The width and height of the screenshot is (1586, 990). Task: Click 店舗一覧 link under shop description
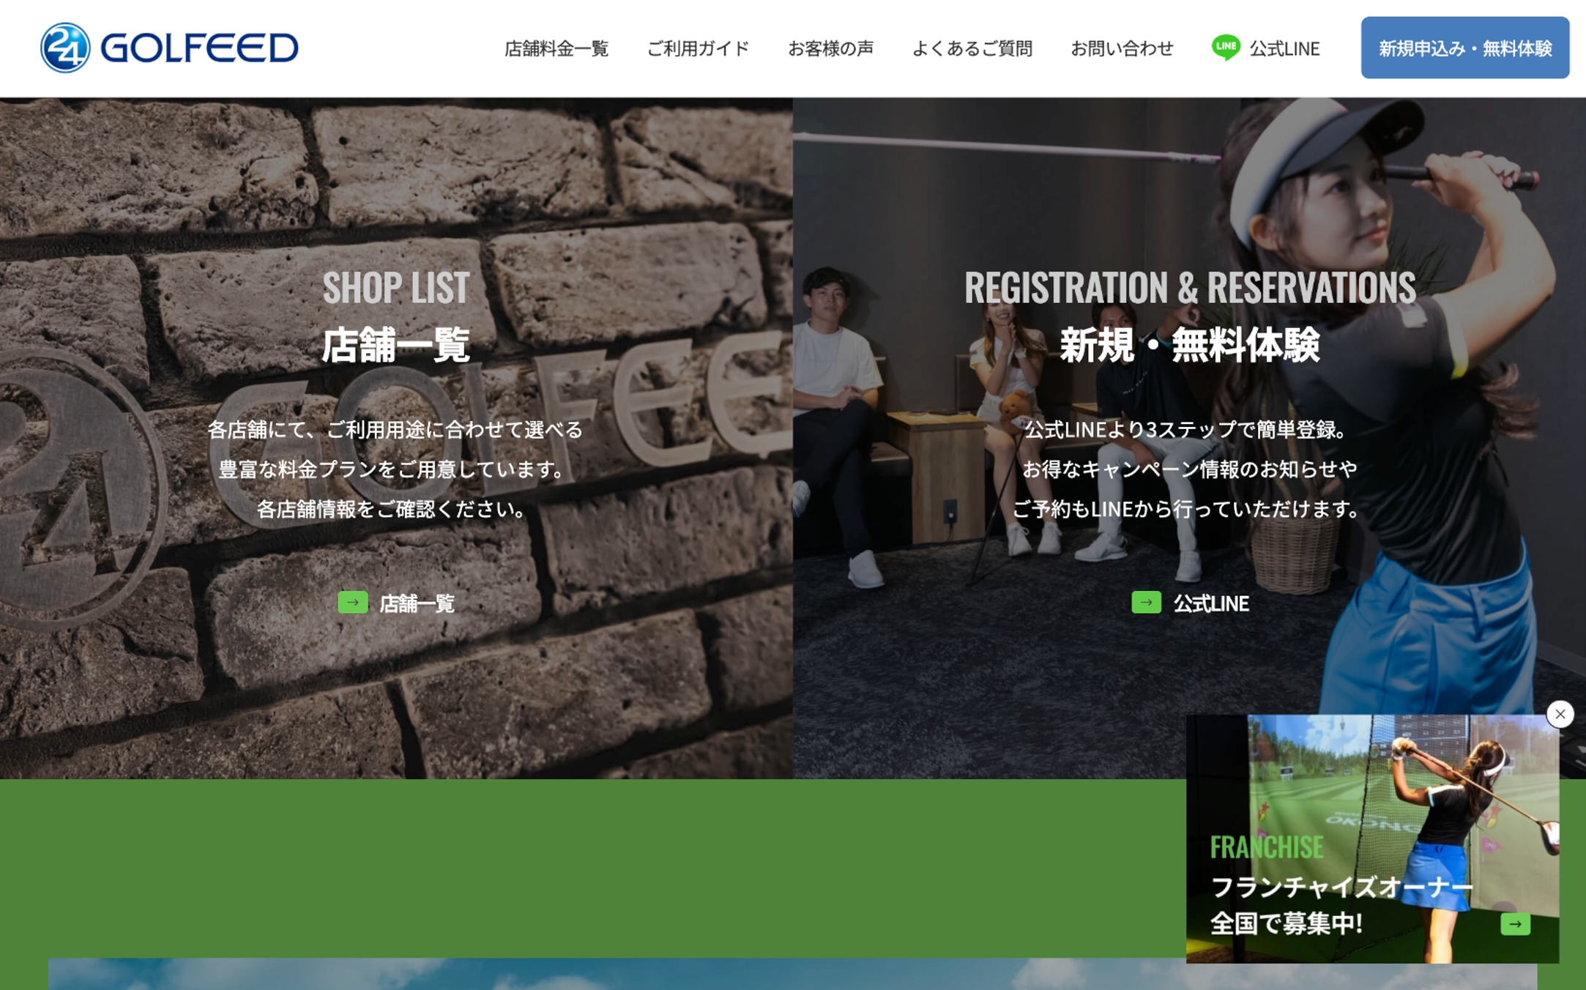tap(417, 603)
